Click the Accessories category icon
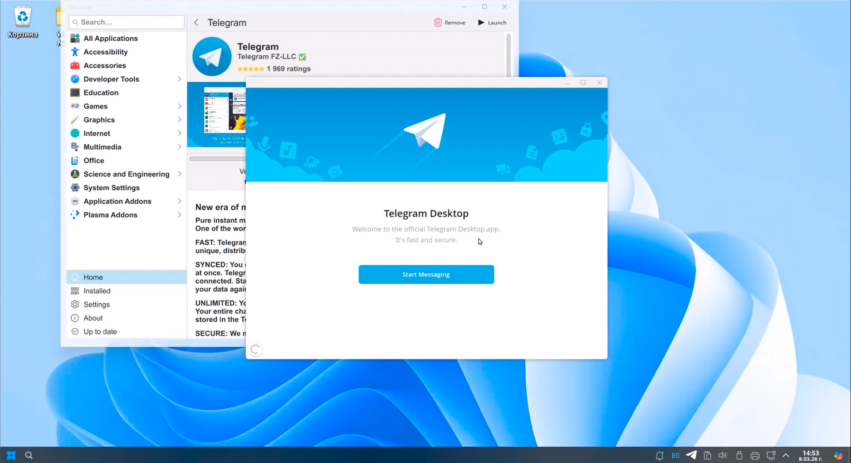The image size is (851, 463). pyautogui.click(x=75, y=65)
